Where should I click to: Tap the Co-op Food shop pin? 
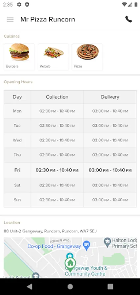[87, 245]
